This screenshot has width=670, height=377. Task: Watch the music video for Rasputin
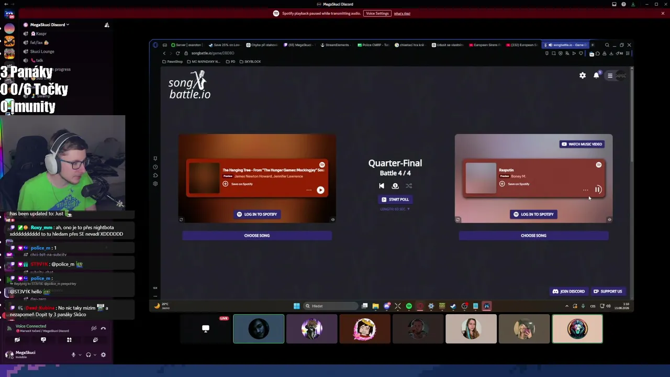582,144
